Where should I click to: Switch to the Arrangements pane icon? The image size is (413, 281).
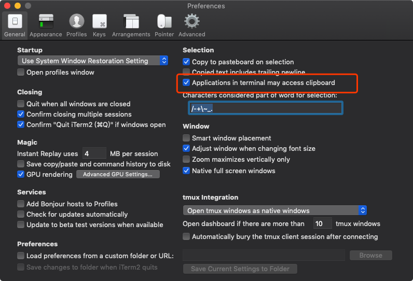(131, 21)
